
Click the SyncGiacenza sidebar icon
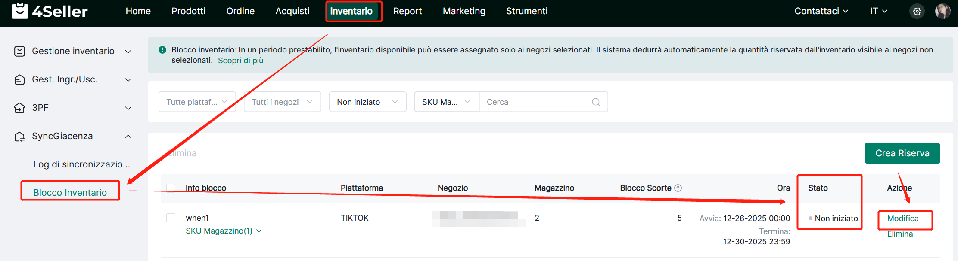coord(19,137)
